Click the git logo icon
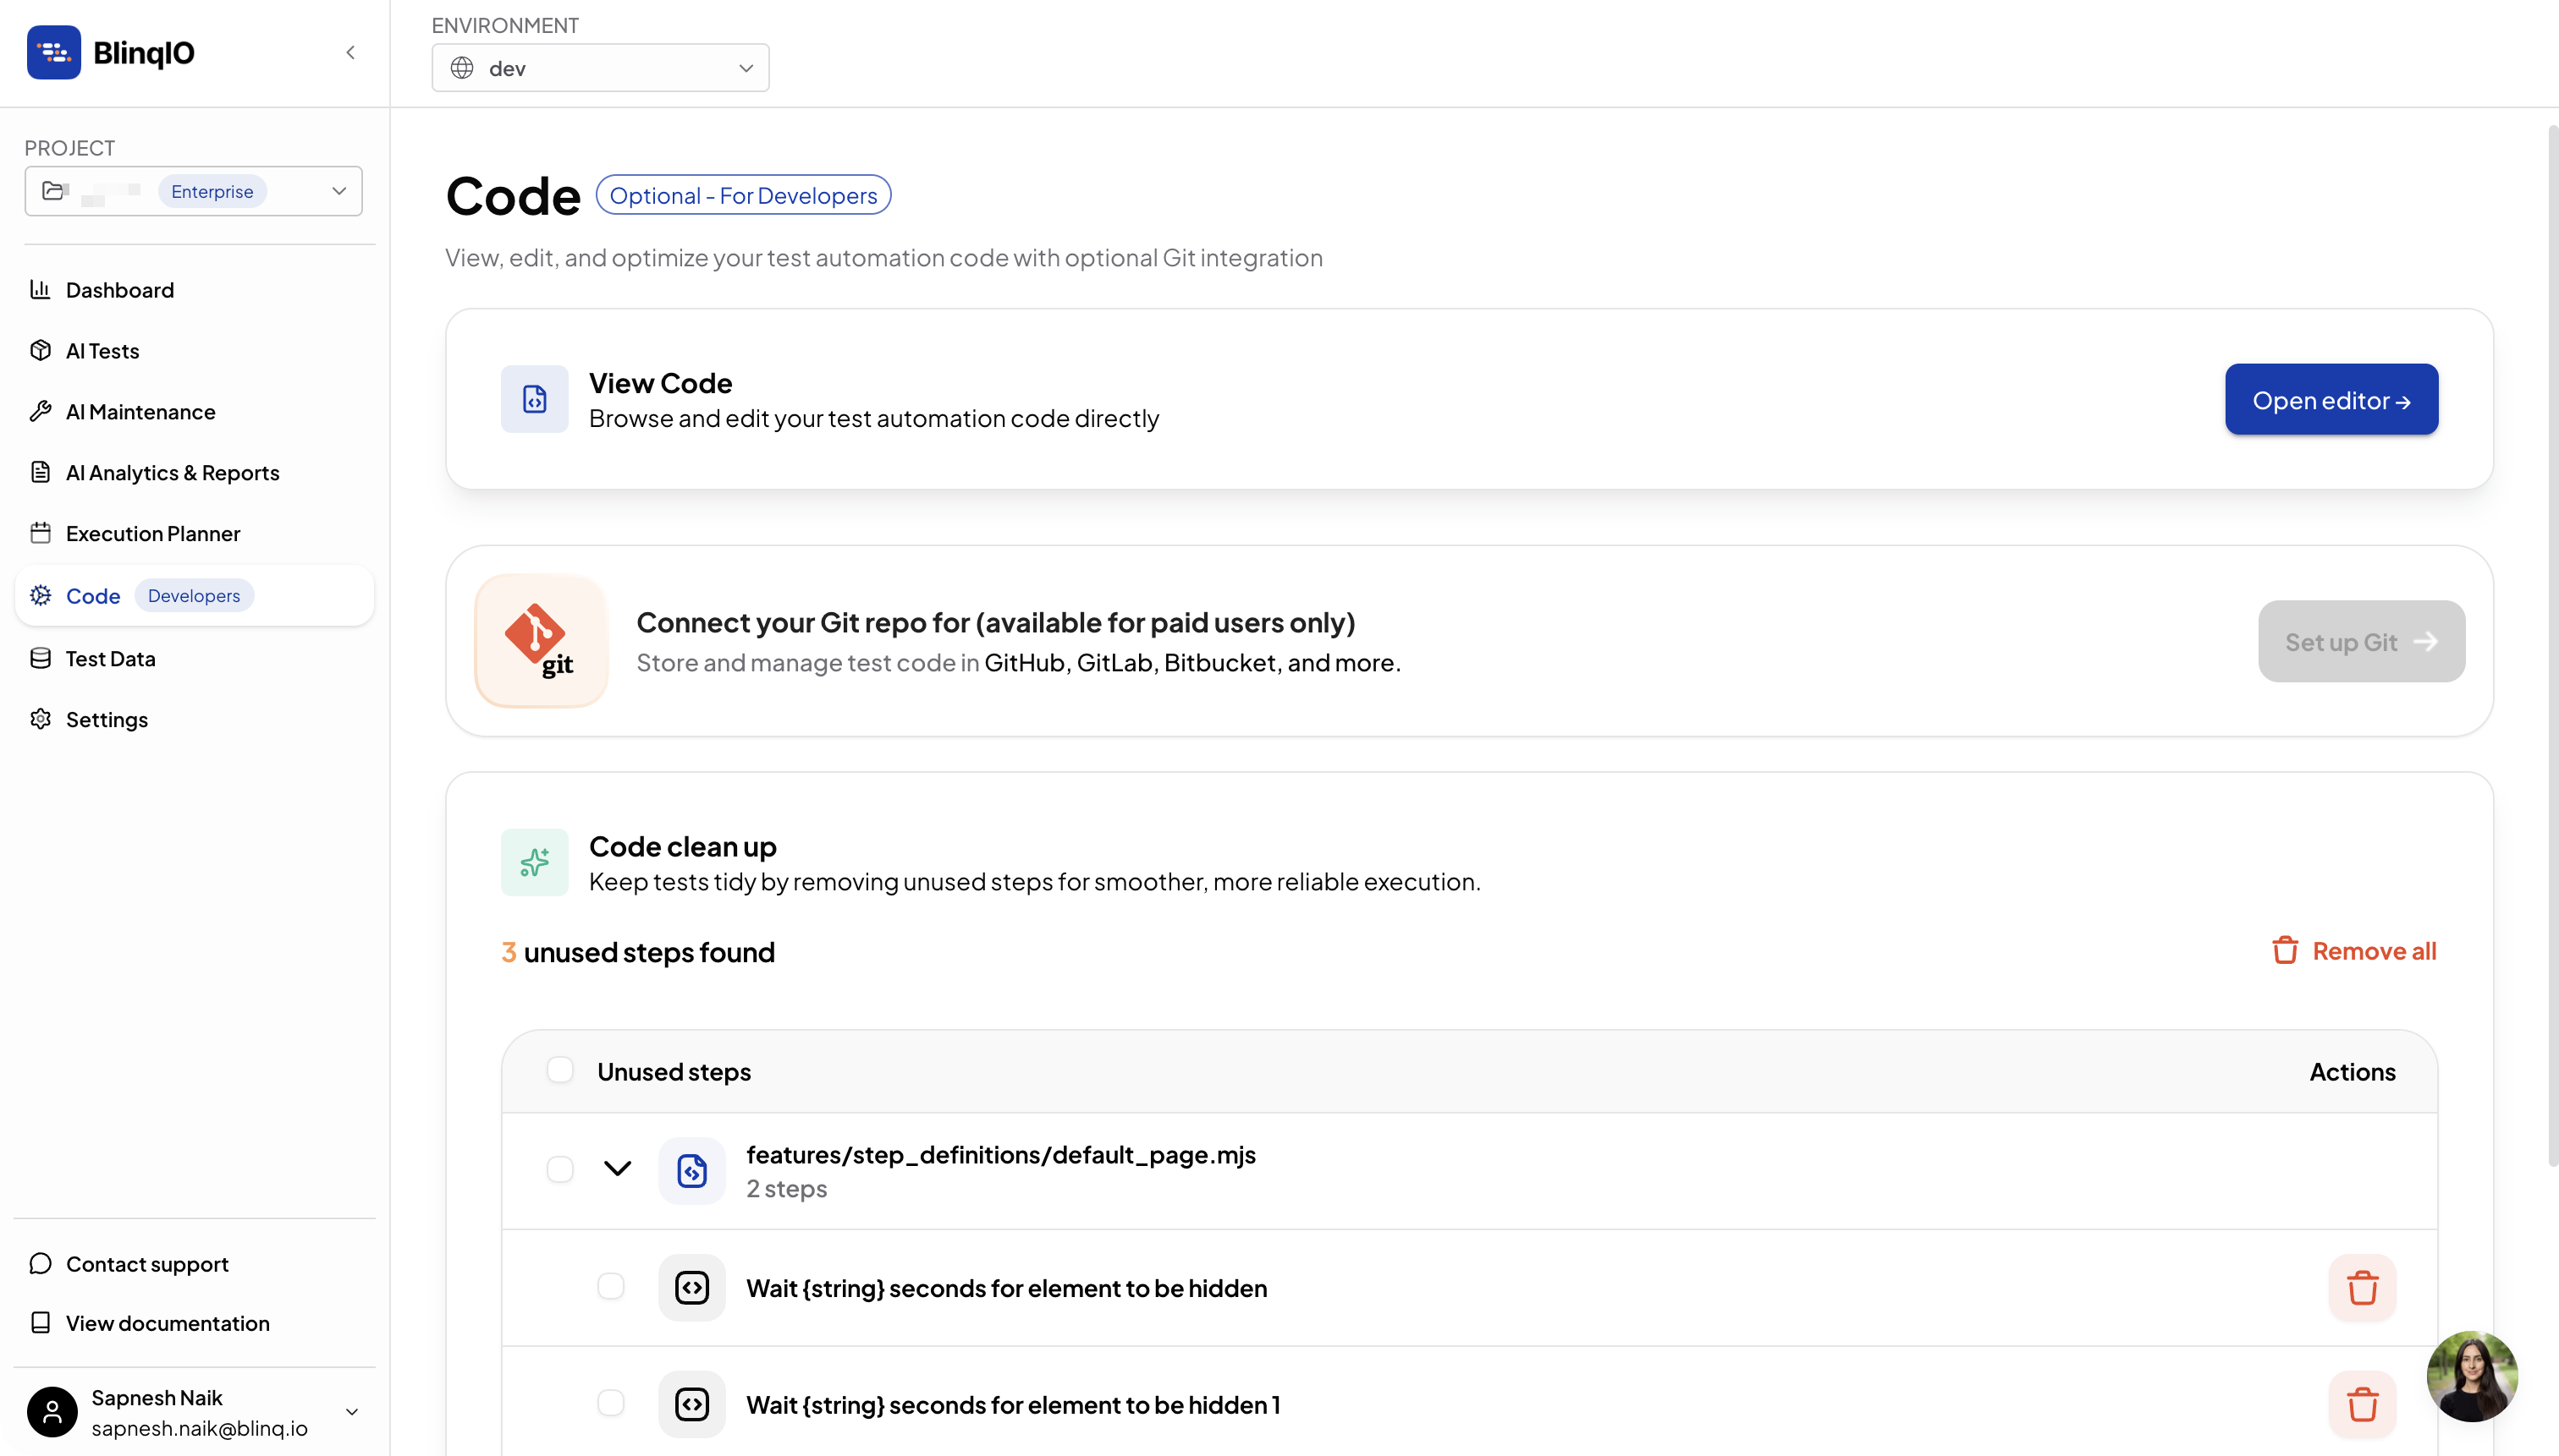2559x1456 pixels. (542, 641)
